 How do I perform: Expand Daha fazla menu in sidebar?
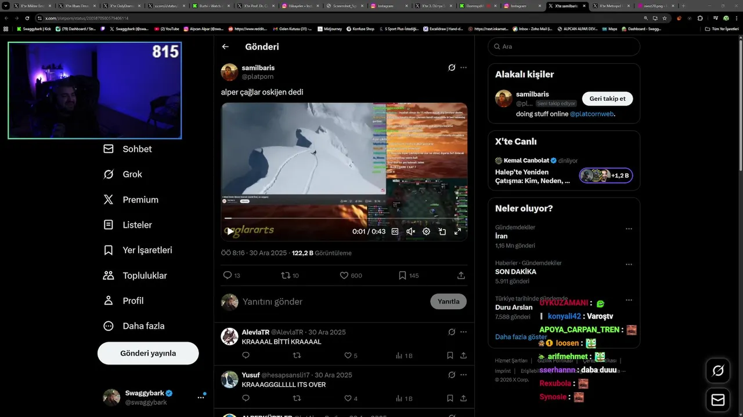point(134,326)
